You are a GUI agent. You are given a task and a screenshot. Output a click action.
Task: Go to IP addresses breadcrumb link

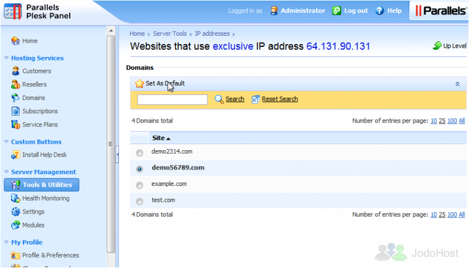[x=212, y=33]
